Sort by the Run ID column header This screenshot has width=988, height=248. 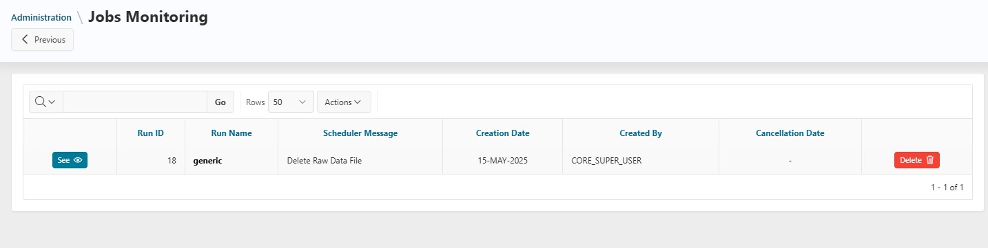(x=151, y=133)
